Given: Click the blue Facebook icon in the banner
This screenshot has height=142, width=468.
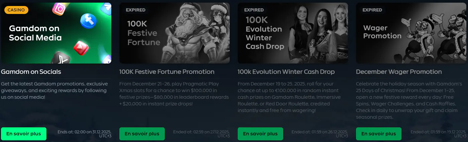Looking at the screenshot, I should click(89, 21).
